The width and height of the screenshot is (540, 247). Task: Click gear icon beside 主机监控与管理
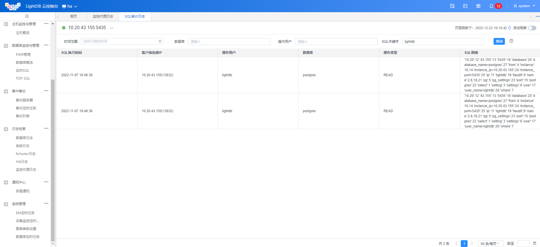(x=6, y=24)
